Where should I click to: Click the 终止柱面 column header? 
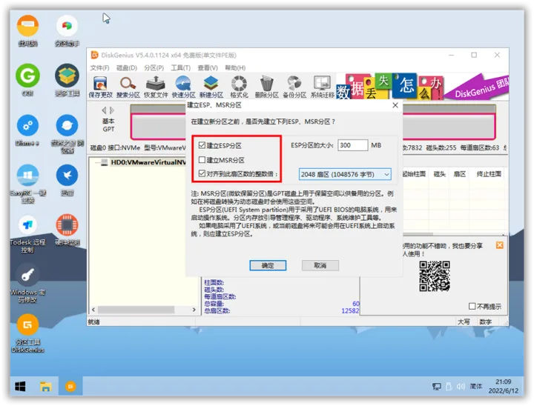click(x=489, y=174)
